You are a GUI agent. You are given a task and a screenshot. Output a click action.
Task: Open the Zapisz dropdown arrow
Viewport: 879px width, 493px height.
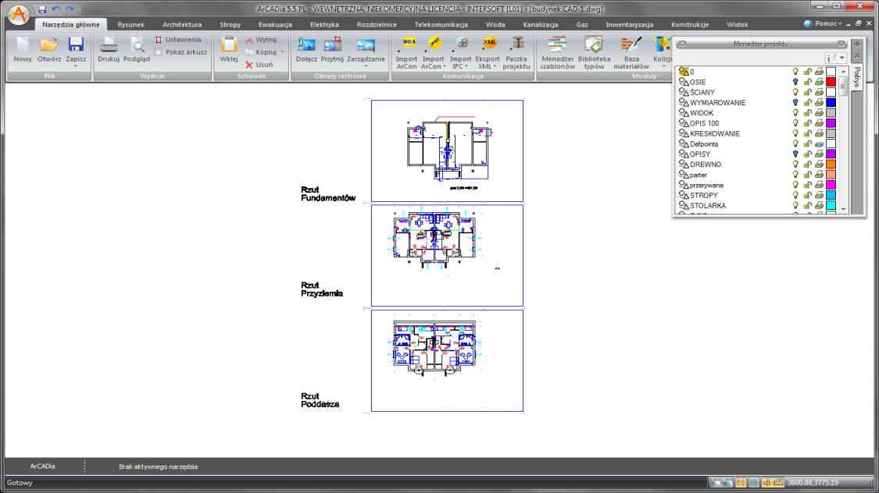coord(76,66)
